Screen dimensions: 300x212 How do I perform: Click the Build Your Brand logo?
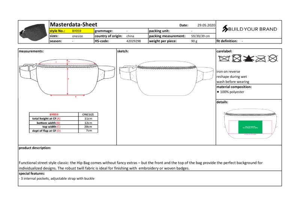point(249,29)
